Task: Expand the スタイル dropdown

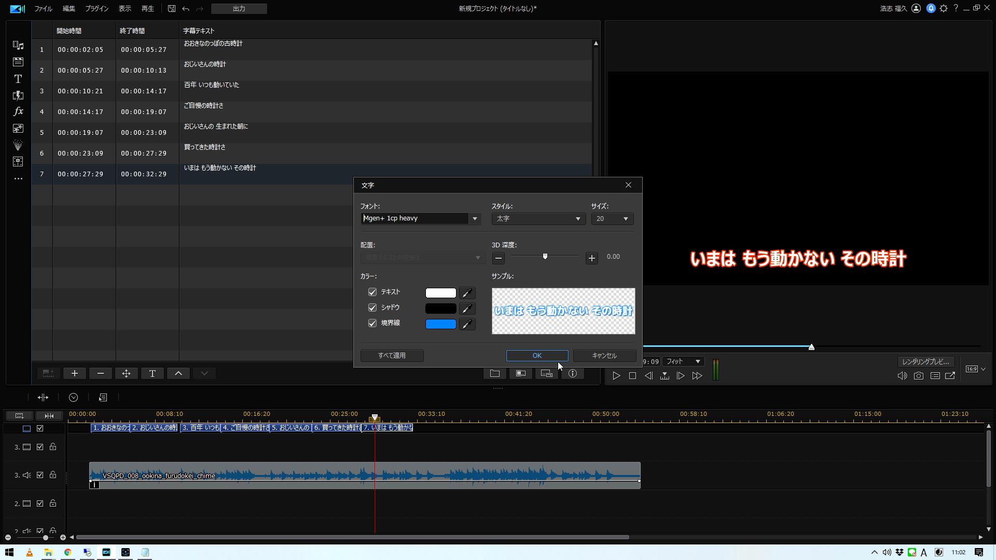Action: pos(577,219)
